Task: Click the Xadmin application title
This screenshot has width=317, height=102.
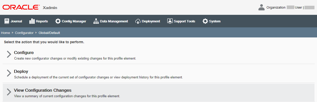Action: pyautogui.click(x=50, y=8)
